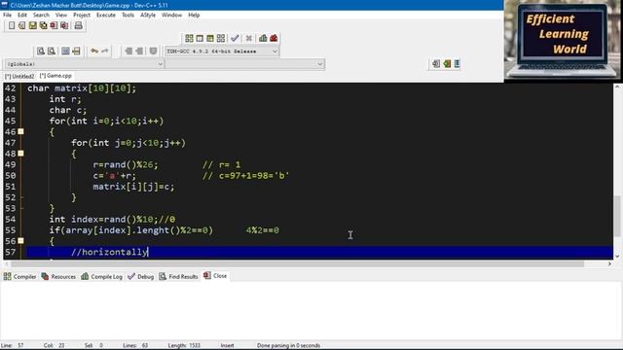The width and height of the screenshot is (623, 350).
Task: Click the Replace magnifier icon
Action: 52,52
